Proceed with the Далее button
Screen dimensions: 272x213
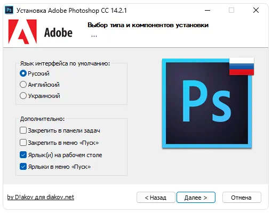tap(196, 198)
